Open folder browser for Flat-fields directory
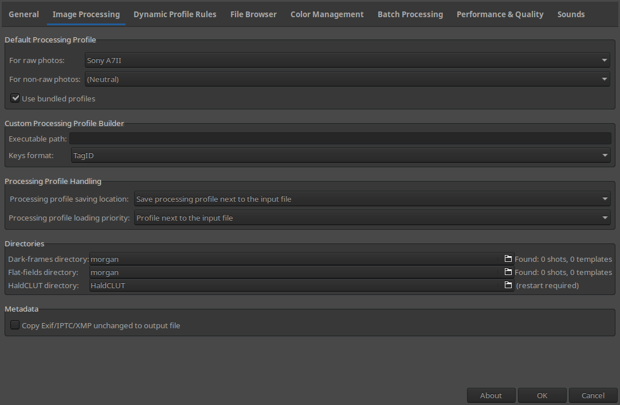 point(508,272)
